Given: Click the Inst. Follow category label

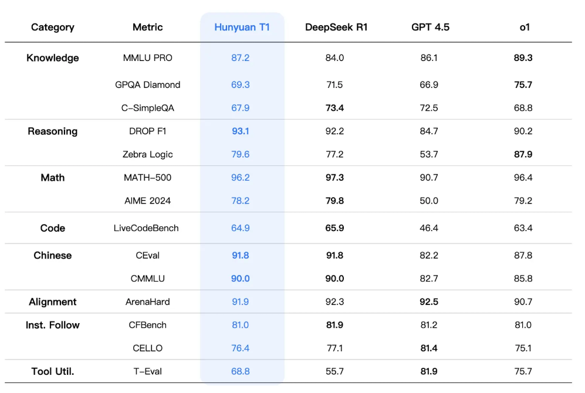Looking at the screenshot, I should (x=53, y=325).
